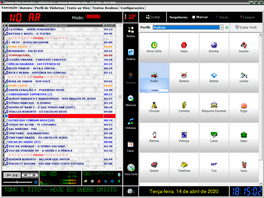Viewport: 264px width, 198px height.
Task: Toggle the MANUAL mode indicator
Action: 93,17
